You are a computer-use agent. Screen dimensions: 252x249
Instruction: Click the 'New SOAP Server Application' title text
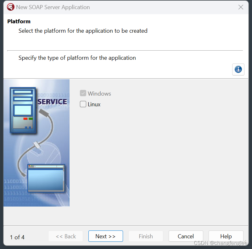53,7
